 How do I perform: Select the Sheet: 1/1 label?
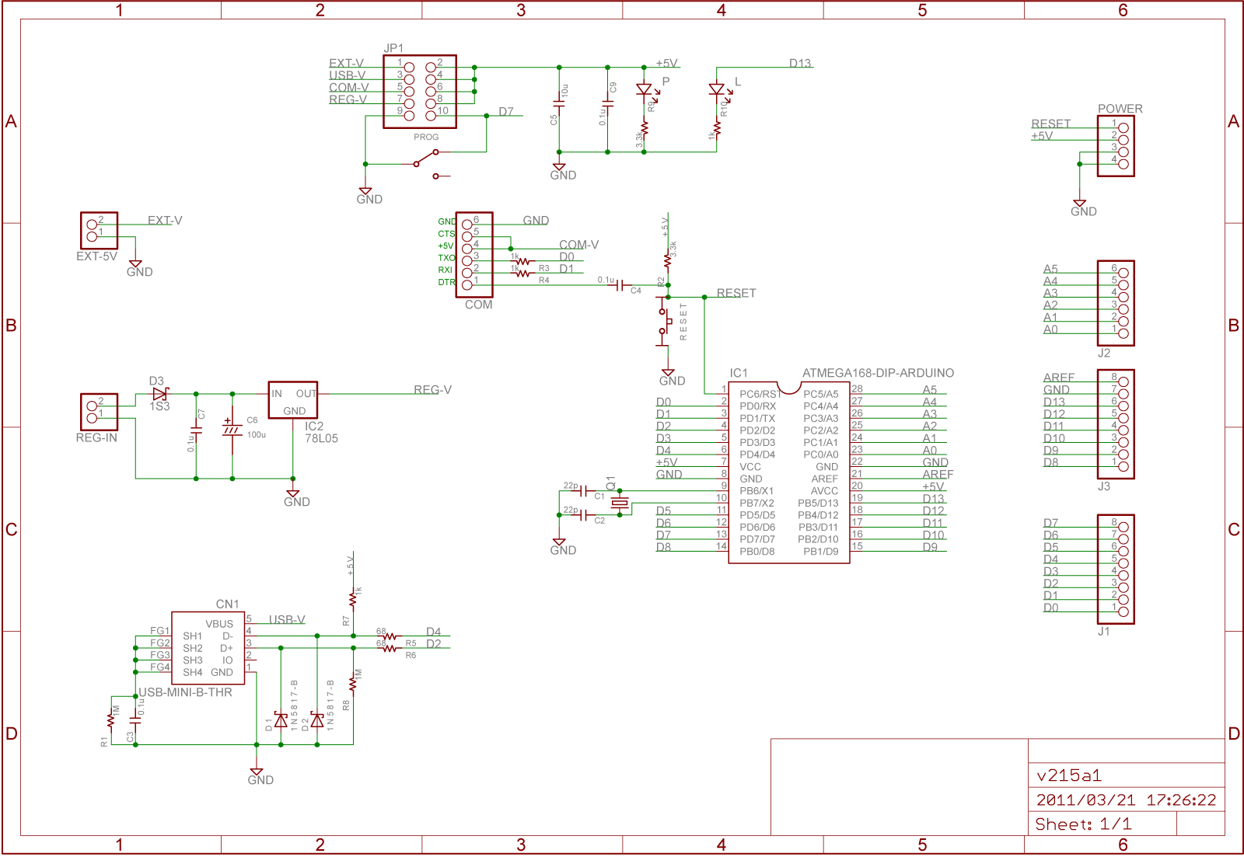(x=1083, y=824)
